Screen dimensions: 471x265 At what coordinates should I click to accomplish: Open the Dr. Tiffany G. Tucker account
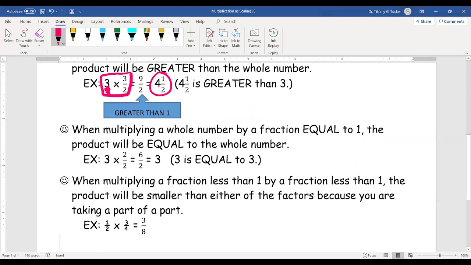(x=389, y=11)
